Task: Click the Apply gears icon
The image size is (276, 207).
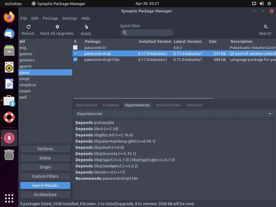Action: coord(86,27)
